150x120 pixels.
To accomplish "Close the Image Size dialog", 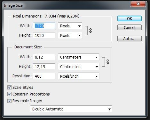I will click(138, 4).
